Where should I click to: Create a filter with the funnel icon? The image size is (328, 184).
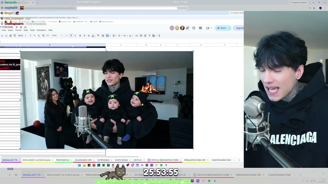point(149,36)
